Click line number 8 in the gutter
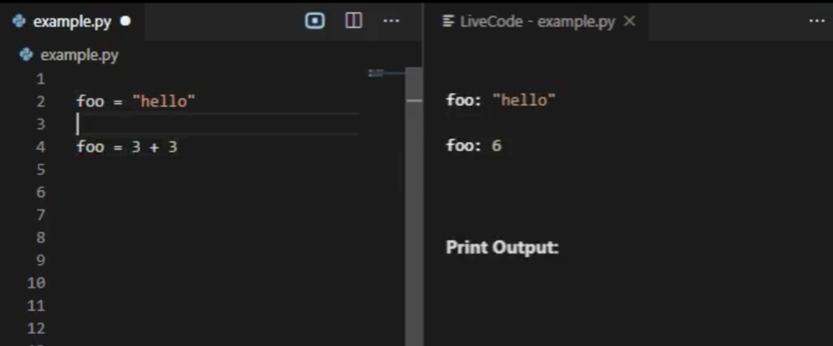Viewport: 833px width, 346px height. [41, 237]
